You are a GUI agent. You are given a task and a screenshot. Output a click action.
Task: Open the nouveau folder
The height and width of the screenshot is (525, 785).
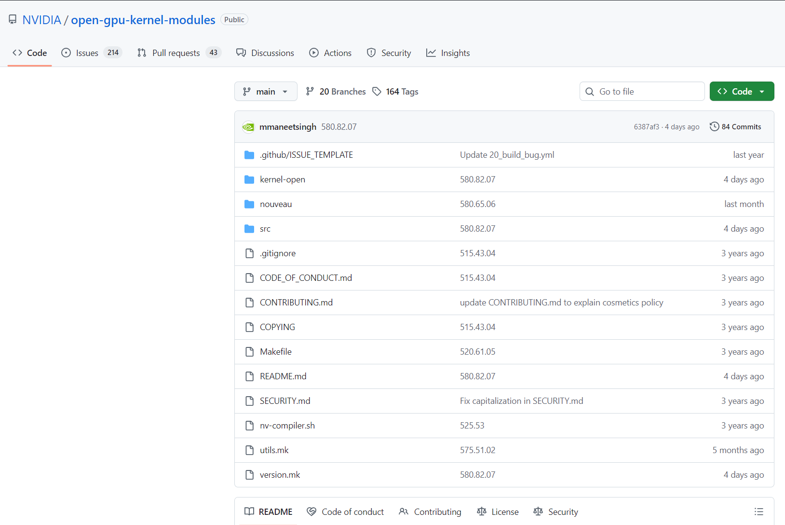[x=276, y=204]
